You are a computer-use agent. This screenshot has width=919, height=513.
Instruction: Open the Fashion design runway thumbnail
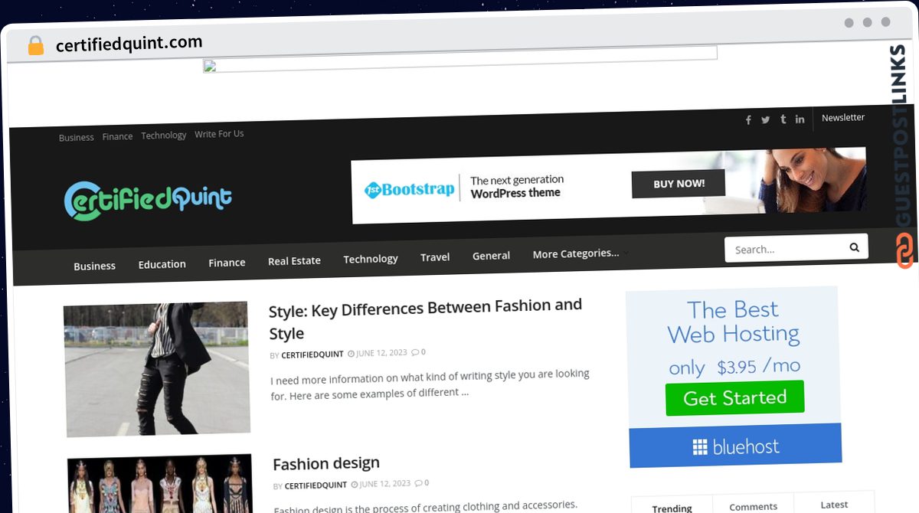[x=160, y=484]
